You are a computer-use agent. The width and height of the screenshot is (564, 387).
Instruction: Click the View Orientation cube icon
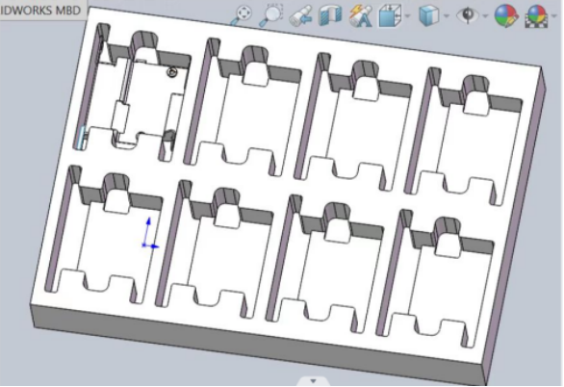(390, 15)
